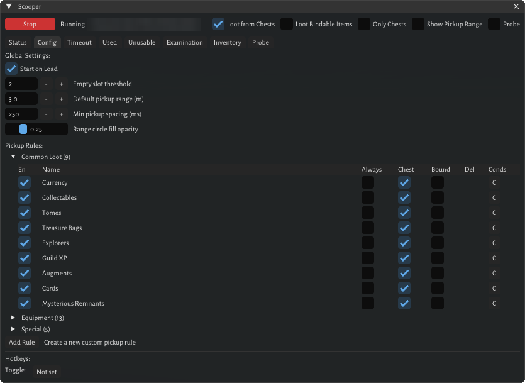
Task: Click the Range circle fill opacity slider
Action: click(36, 129)
